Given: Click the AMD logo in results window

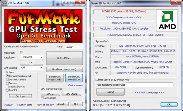Looking at the screenshot, I should 167,20.
